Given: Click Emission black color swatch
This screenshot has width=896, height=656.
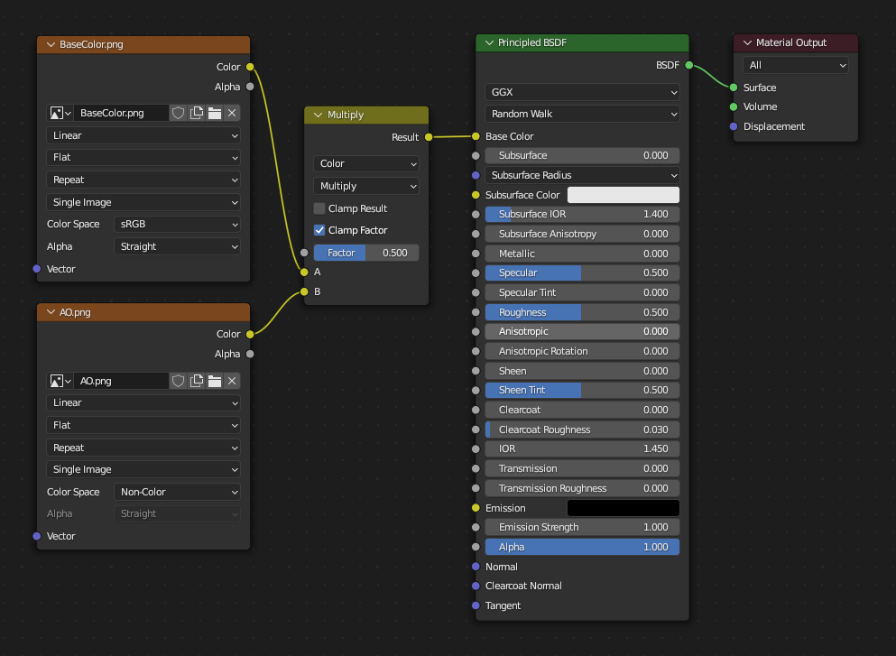Looking at the screenshot, I should coord(624,508).
